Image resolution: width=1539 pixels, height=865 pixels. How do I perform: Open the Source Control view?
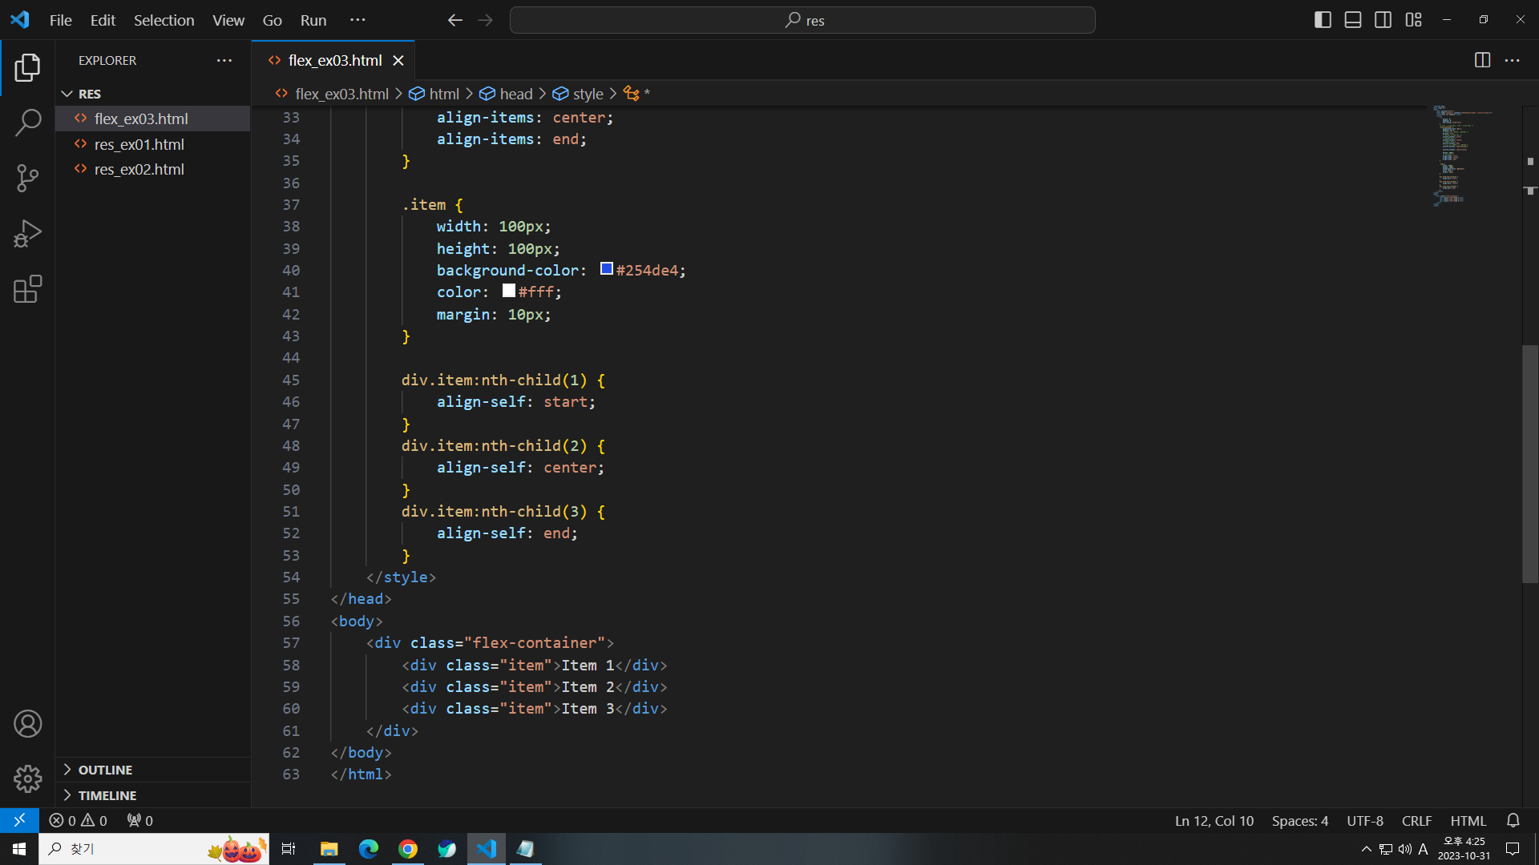[27, 178]
